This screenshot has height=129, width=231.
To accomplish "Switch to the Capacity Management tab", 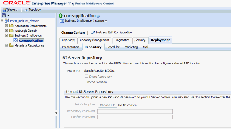I will pos(95,40).
